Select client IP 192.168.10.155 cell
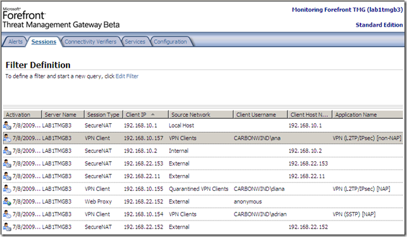The height and width of the screenshot is (237, 407). pos(143,189)
